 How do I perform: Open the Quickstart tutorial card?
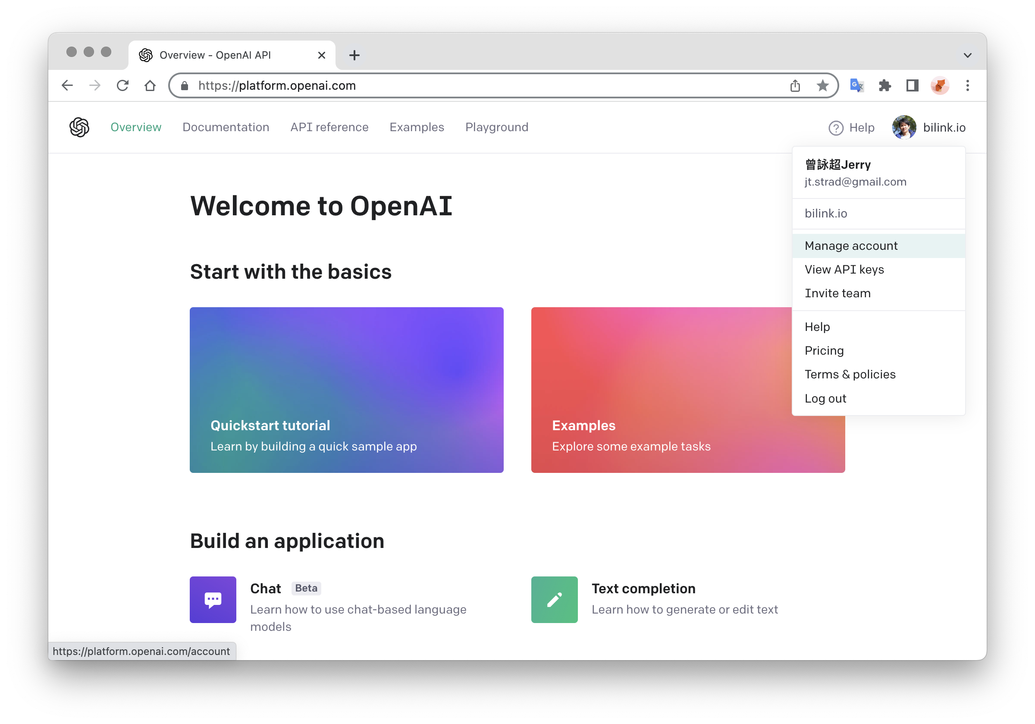pos(346,390)
